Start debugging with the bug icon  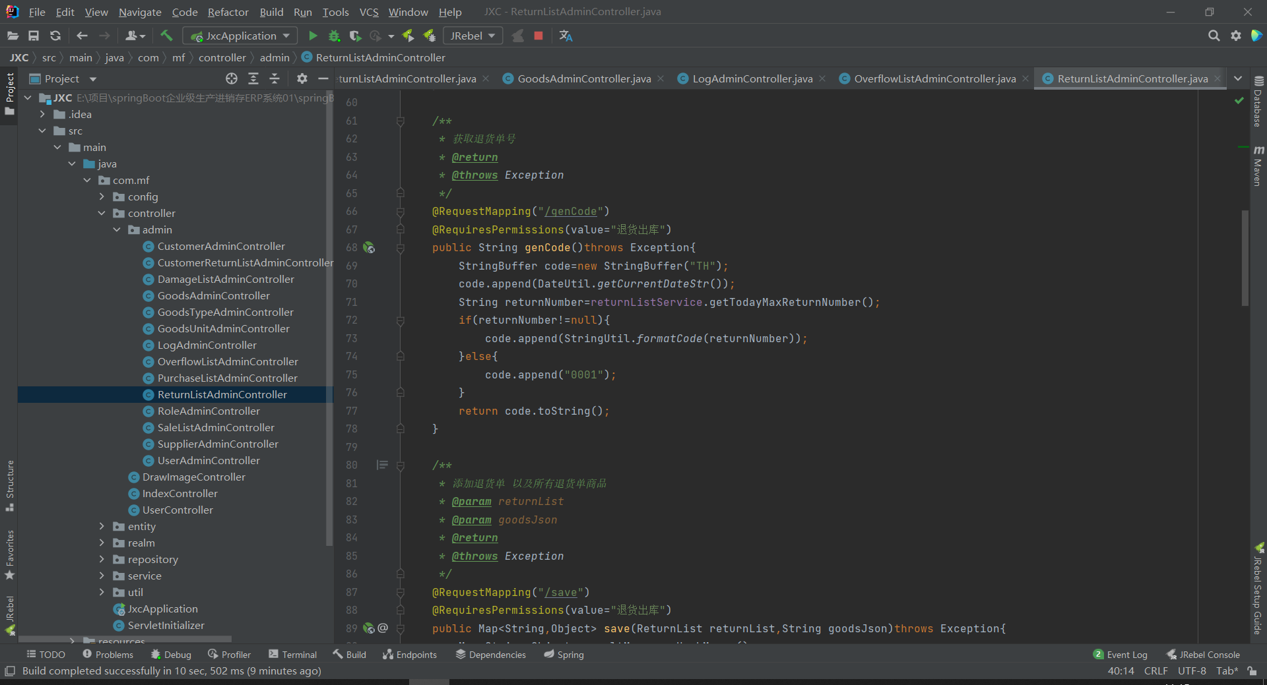(x=334, y=36)
